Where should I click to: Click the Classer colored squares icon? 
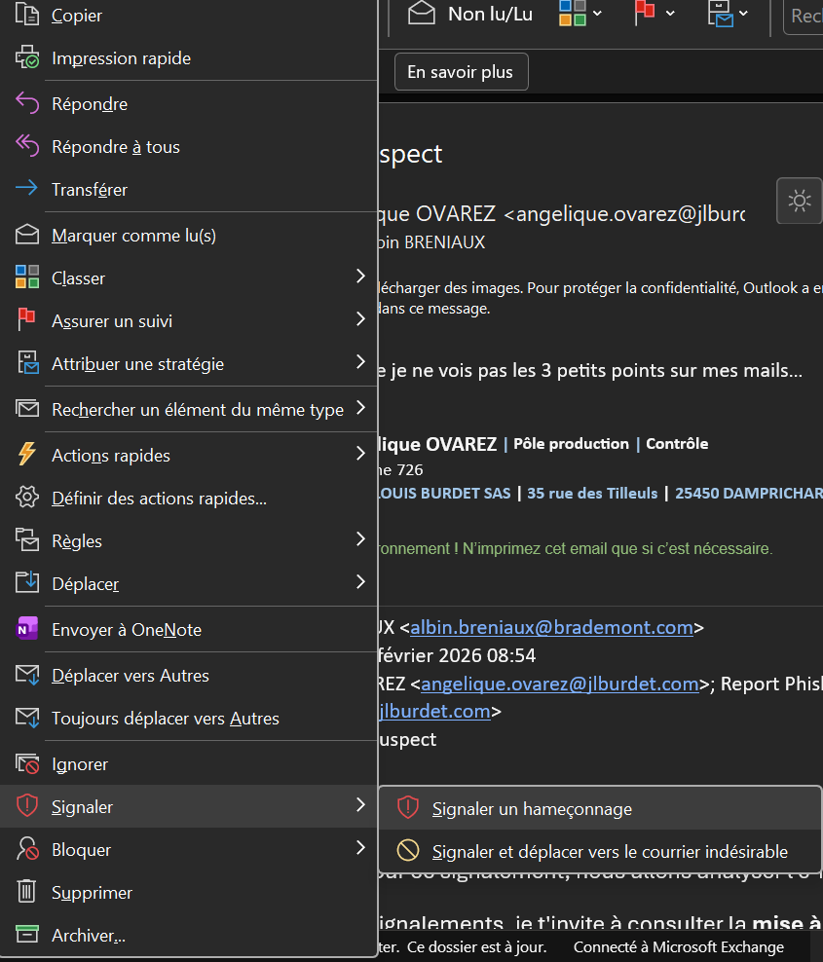tap(27, 277)
